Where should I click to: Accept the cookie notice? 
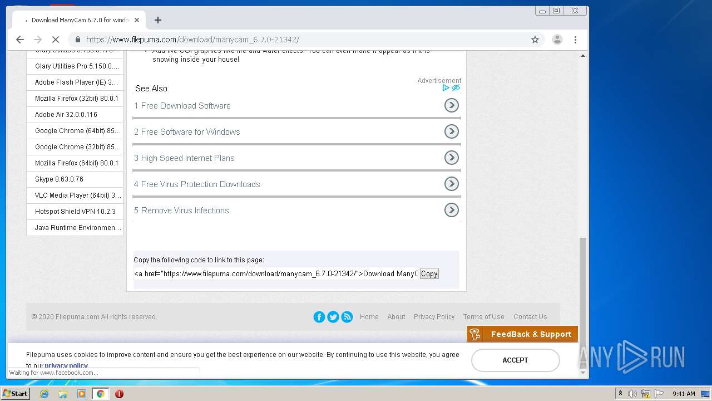[515, 360]
